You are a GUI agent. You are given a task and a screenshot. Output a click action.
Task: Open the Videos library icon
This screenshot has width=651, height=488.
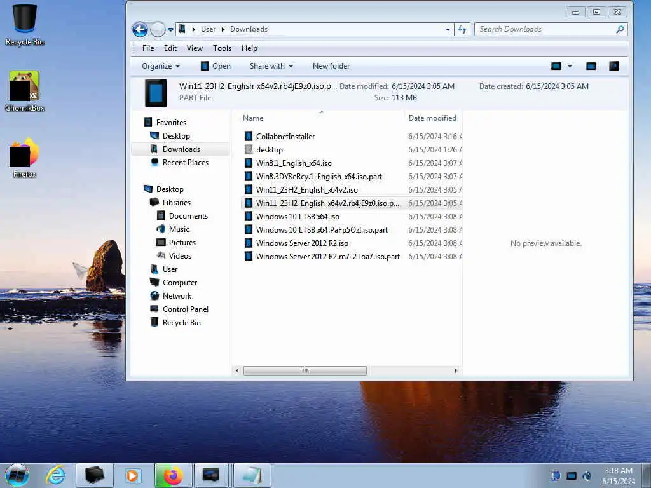click(x=161, y=255)
